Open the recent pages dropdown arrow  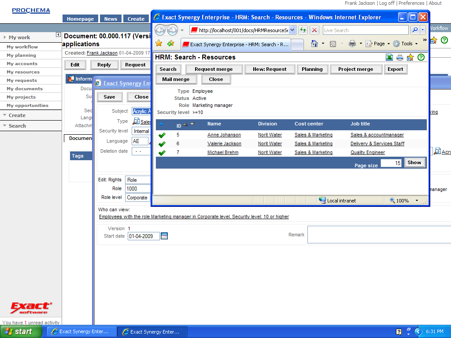pyautogui.click(x=182, y=30)
